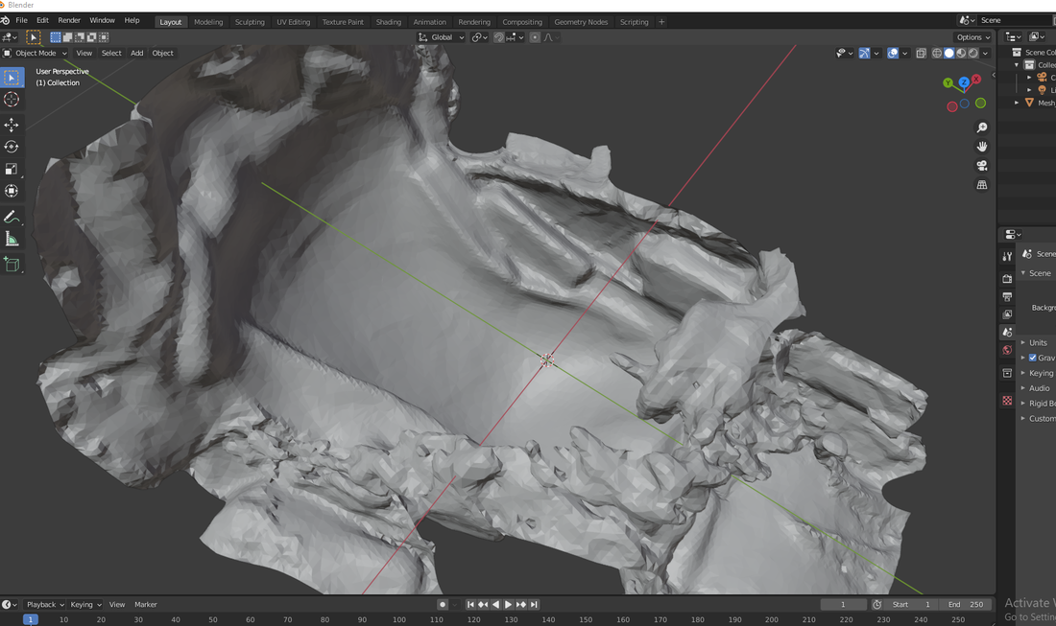Toggle the camera view icon

click(x=982, y=166)
